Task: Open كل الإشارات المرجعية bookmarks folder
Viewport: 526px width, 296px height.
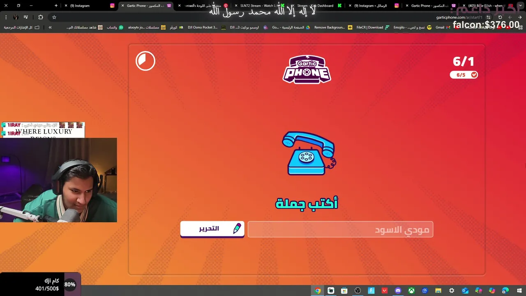Action: pyautogui.click(x=22, y=28)
